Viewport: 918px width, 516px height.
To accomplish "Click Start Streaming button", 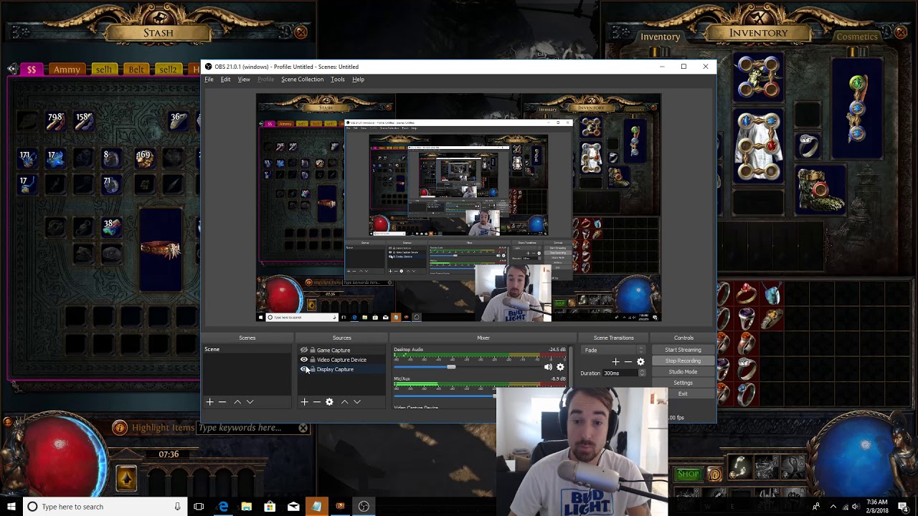I will point(683,350).
